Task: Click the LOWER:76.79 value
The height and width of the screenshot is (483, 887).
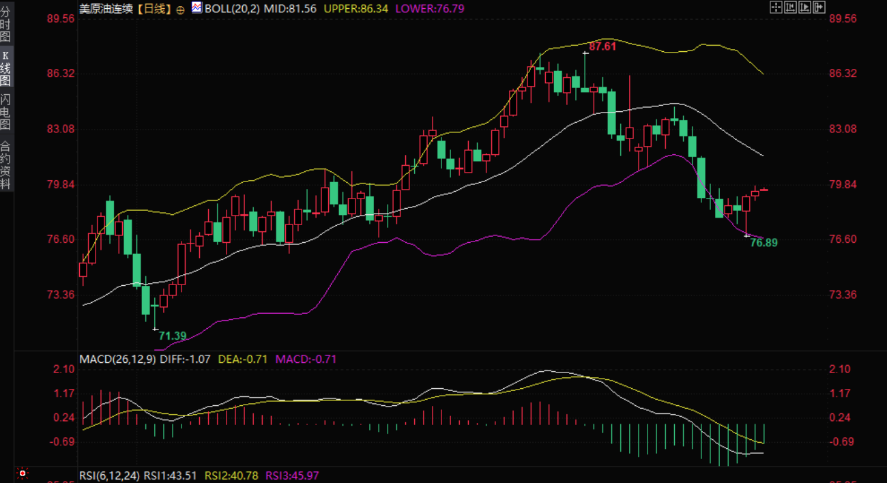Action: click(x=430, y=9)
